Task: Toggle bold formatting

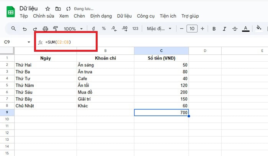Action: [x=214, y=29]
